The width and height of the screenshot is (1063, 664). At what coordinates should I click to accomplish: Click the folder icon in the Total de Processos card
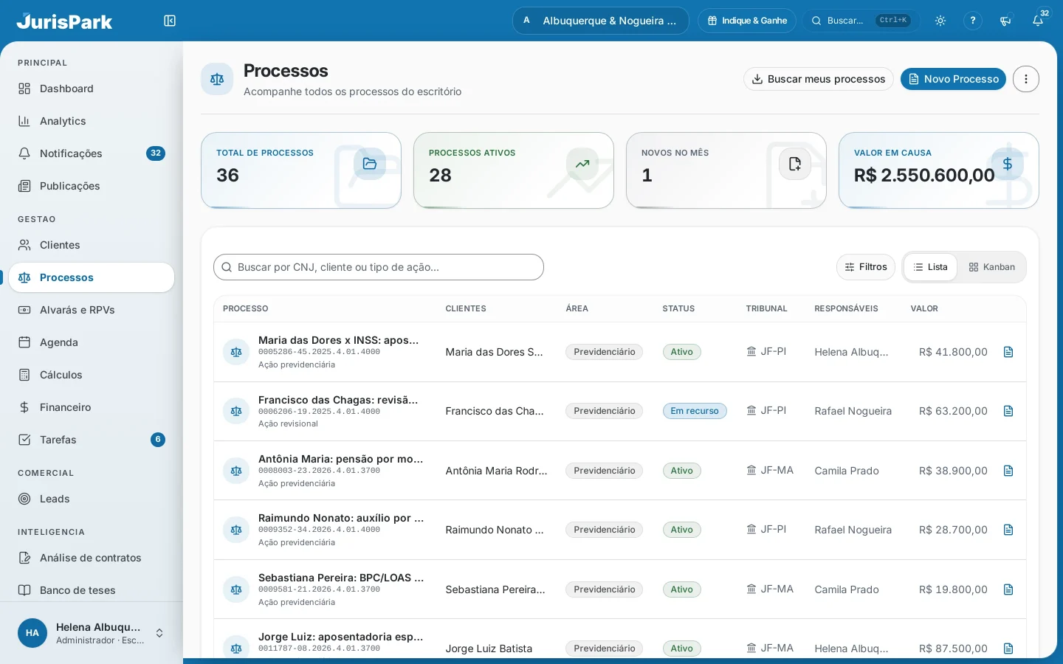(x=370, y=164)
